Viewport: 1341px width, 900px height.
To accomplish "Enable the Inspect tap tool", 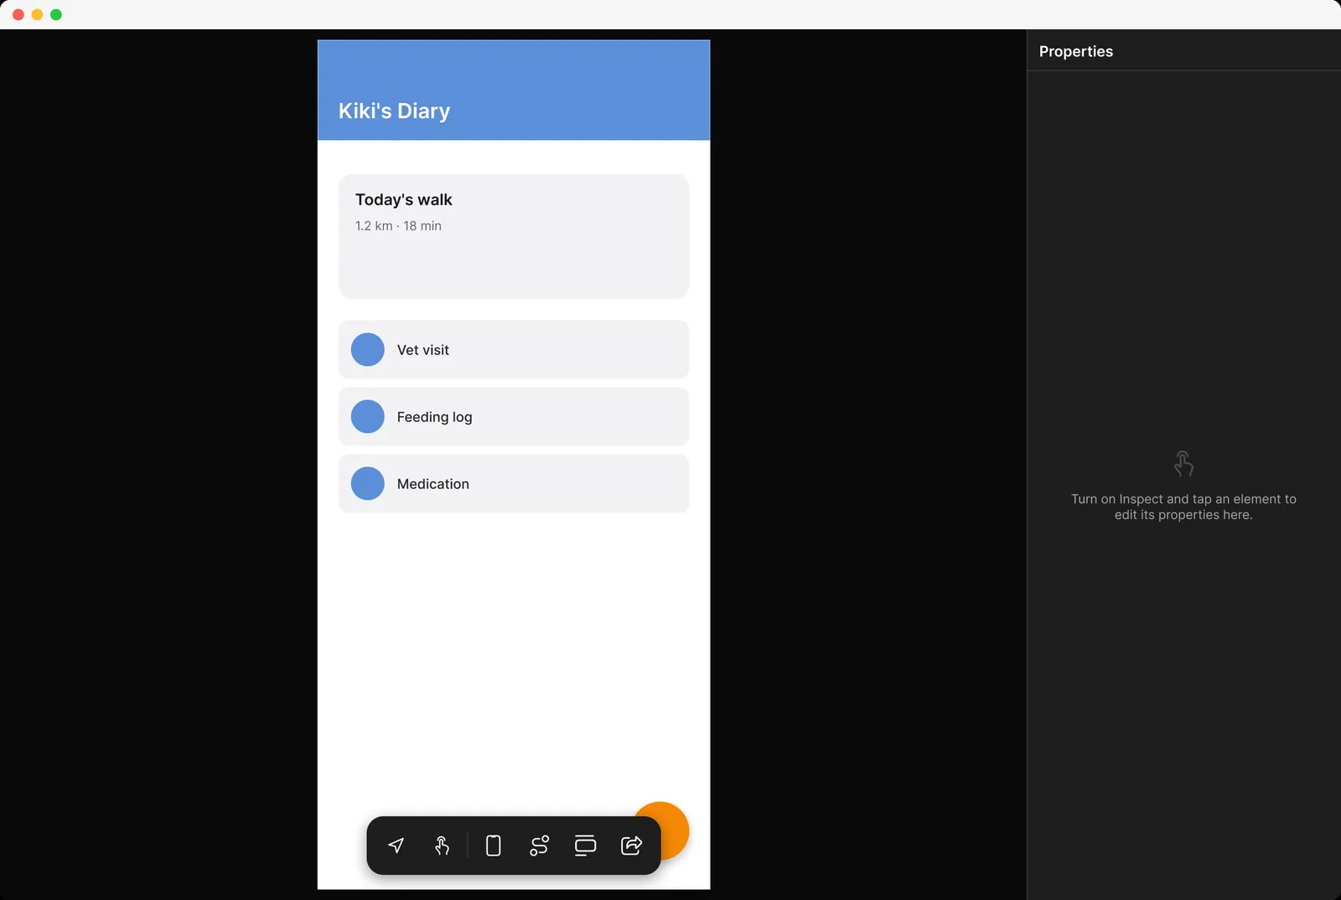I will (x=442, y=846).
